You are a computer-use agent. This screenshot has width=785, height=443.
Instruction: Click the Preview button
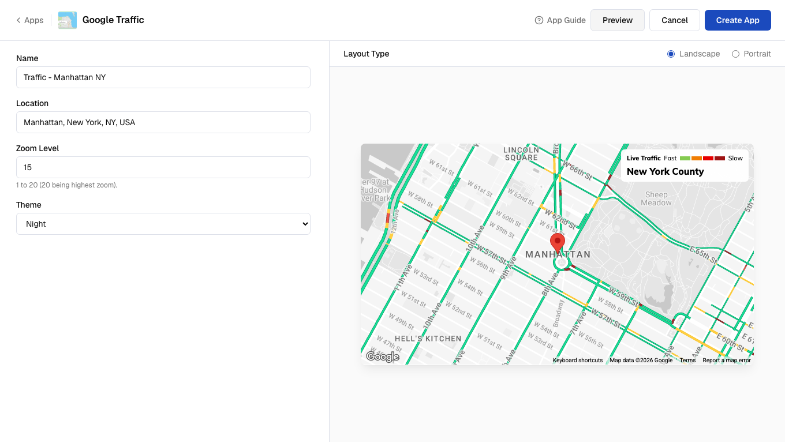point(618,20)
